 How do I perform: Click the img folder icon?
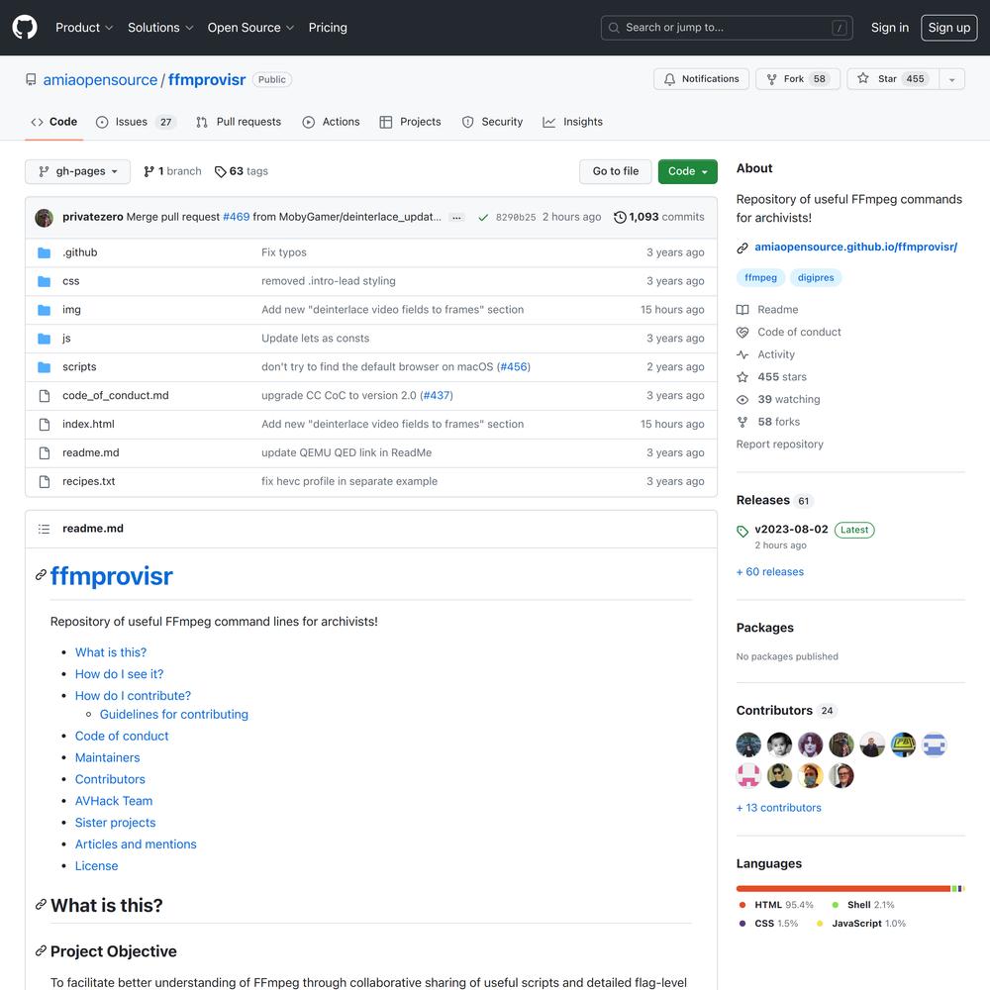pyautogui.click(x=45, y=309)
